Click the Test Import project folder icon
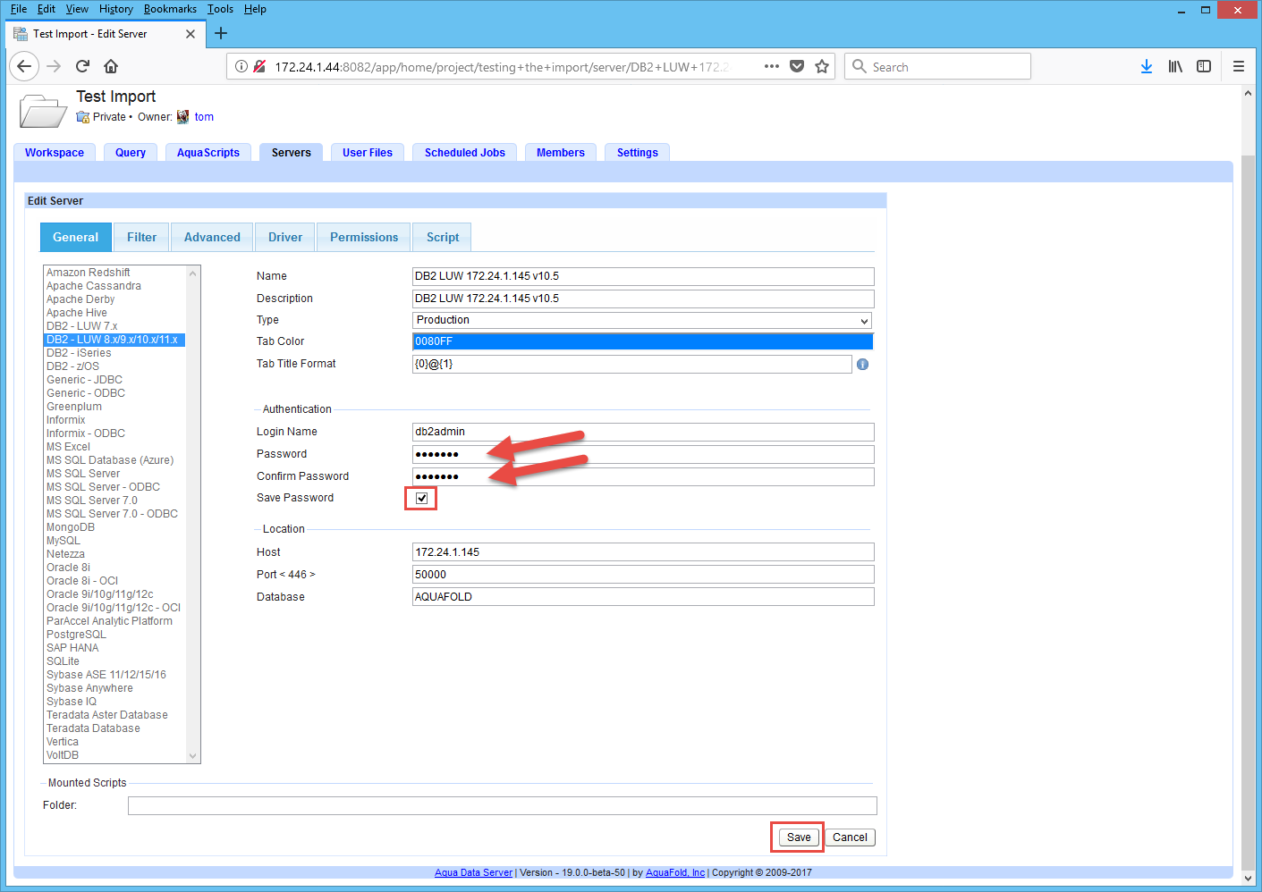 point(42,110)
